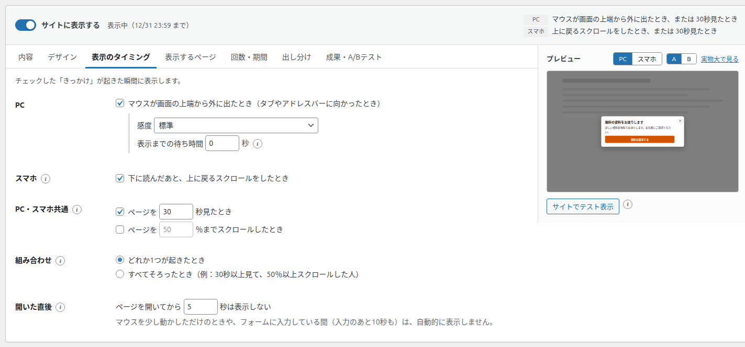Click the orange button in the preview popup
This screenshot has height=347, width=745.
tap(640, 140)
